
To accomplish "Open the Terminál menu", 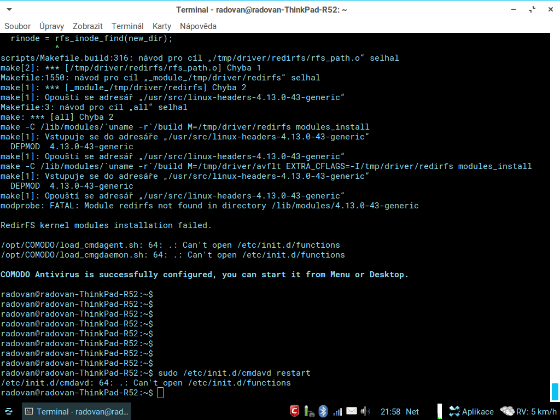I will (x=127, y=26).
